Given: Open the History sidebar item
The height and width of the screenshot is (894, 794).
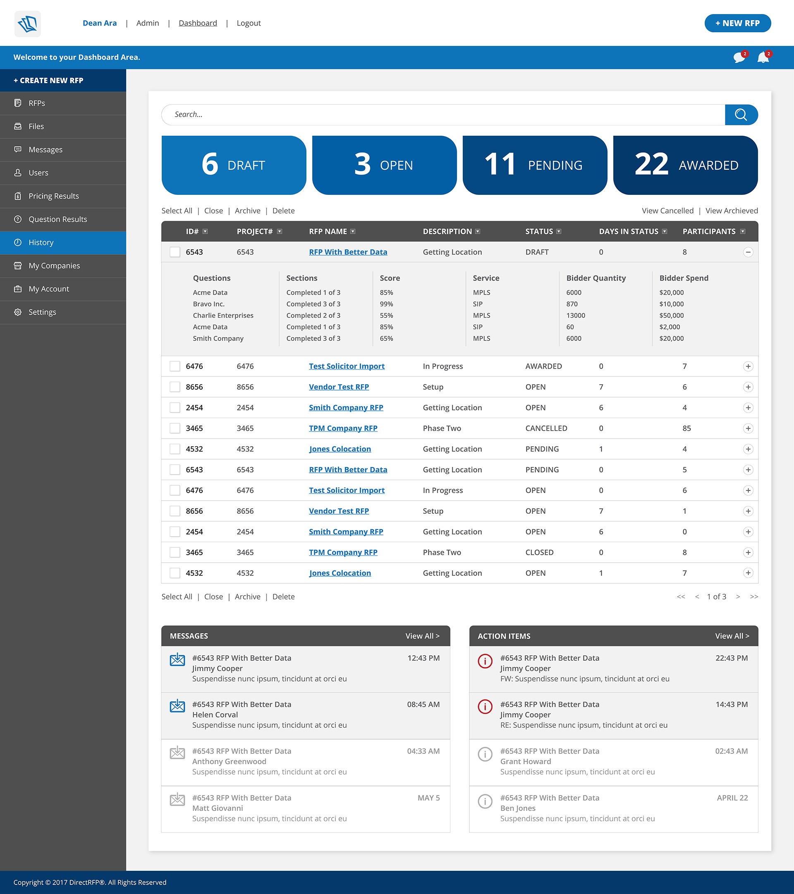Looking at the screenshot, I should click(41, 242).
